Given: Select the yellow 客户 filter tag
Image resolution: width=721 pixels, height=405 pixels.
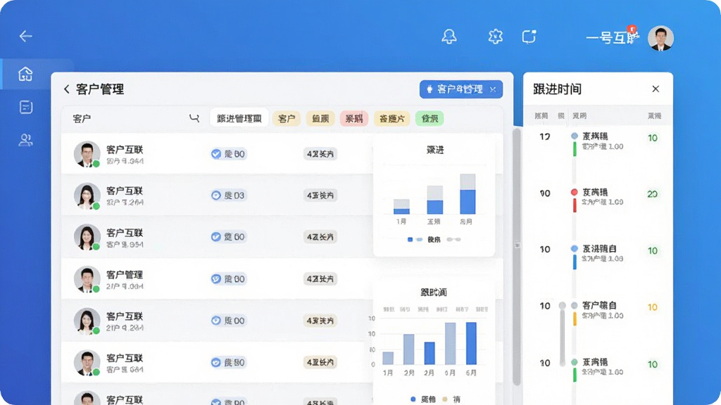Looking at the screenshot, I should [286, 118].
